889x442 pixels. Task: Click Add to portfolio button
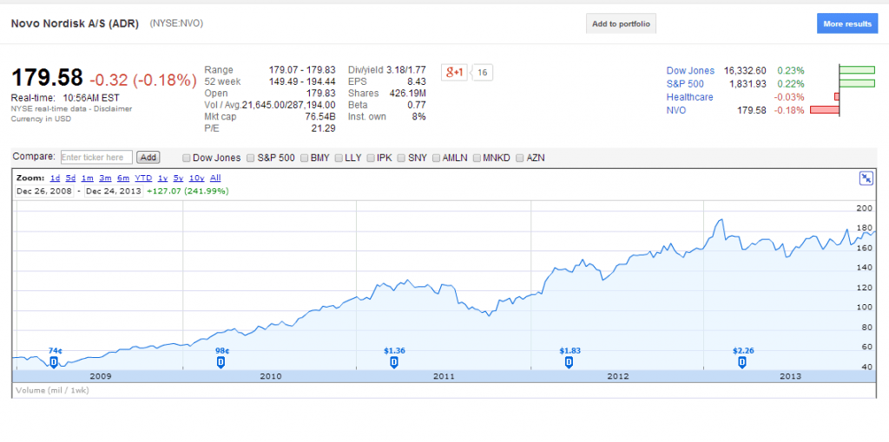[x=621, y=23]
